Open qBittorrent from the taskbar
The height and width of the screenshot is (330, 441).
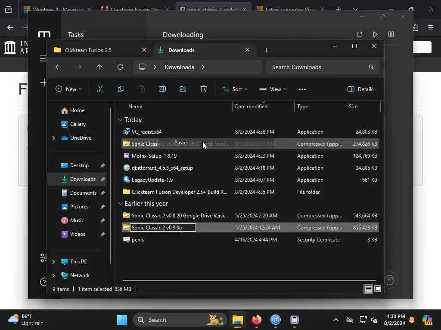pos(275,320)
